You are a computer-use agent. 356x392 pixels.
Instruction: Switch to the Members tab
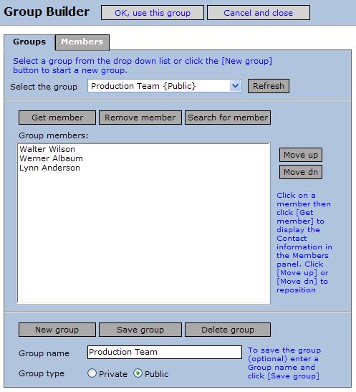82,42
